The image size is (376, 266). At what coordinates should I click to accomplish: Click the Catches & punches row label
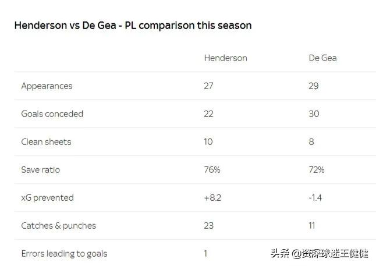tap(59, 226)
